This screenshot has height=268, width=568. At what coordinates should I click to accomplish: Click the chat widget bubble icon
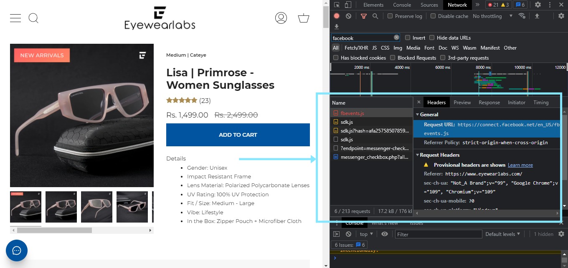pyautogui.click(x=17, y=250)
